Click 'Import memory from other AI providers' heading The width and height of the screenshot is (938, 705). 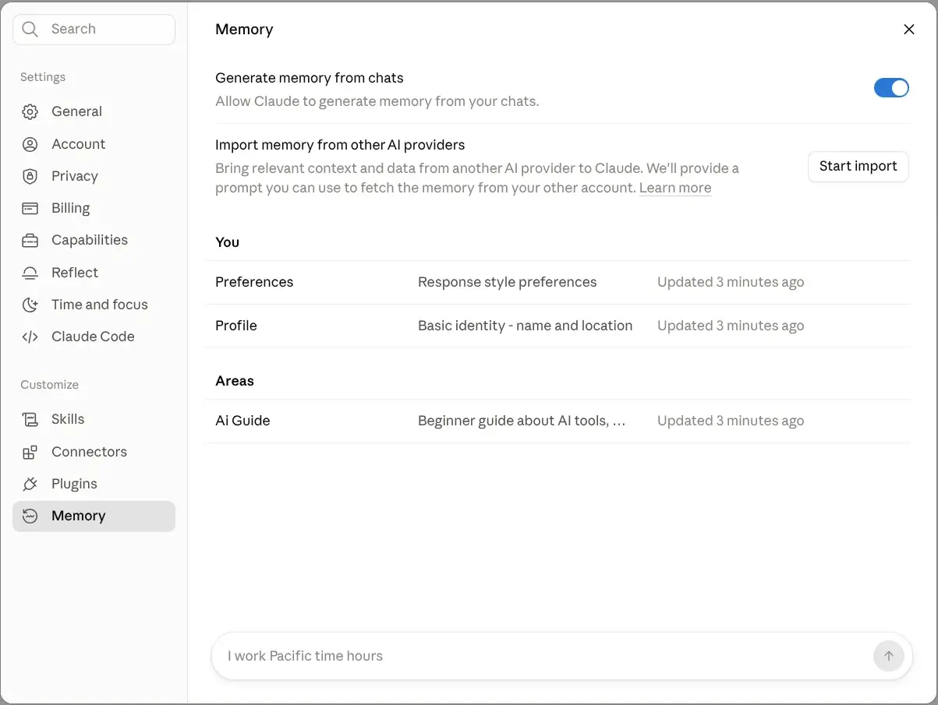point(340,145)
